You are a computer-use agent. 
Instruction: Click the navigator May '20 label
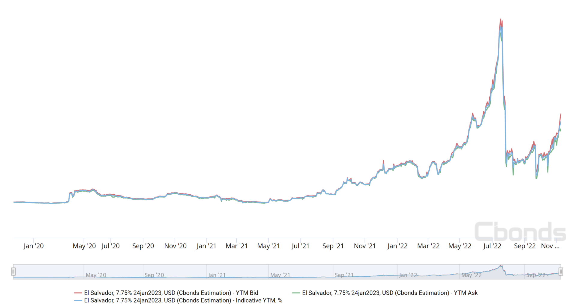[96, 275]
